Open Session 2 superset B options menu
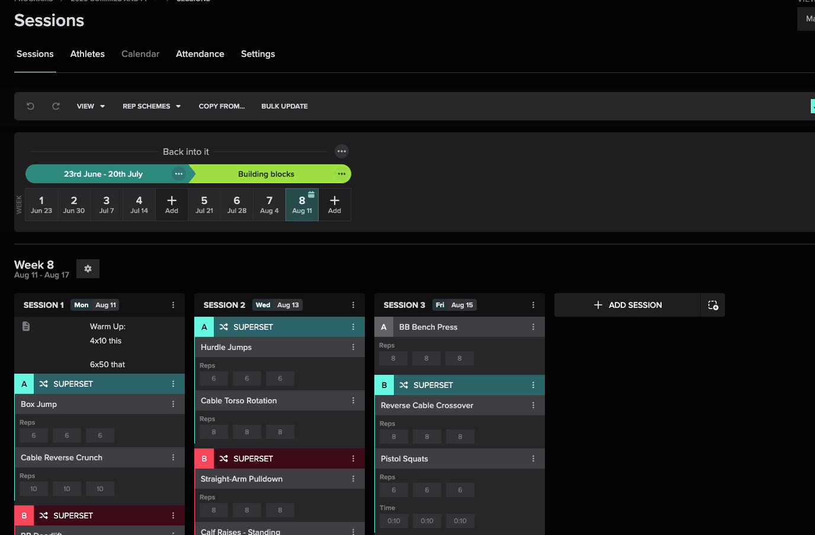The image size is (815, 535). coord(353,459)
